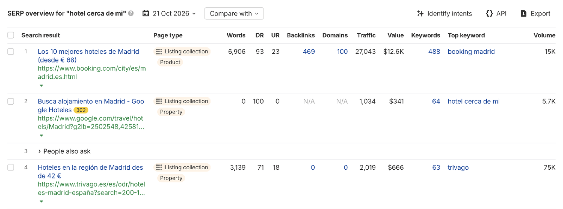Click the Traffic column header
Viewport: 563px width, 209px height.
[x=366, y=35]
